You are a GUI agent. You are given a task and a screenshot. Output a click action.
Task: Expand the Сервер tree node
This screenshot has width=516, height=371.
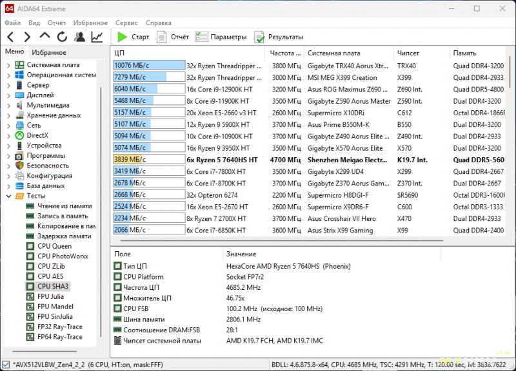click(8, 86)
